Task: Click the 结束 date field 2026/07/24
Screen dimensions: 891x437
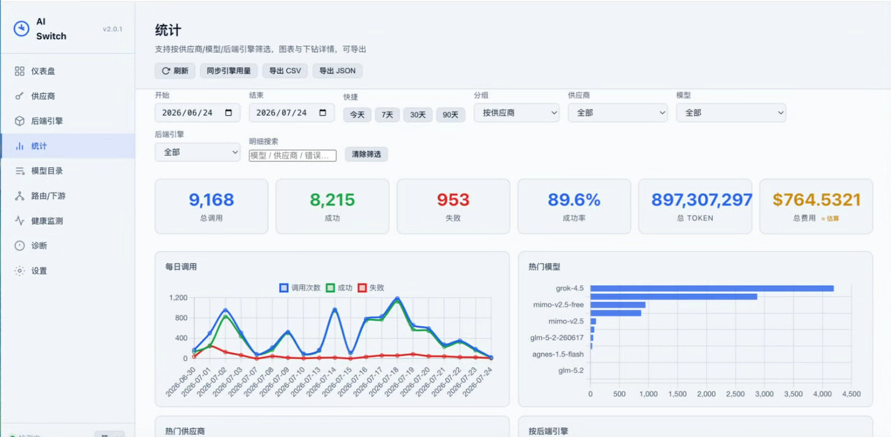Action: point(292,113)
